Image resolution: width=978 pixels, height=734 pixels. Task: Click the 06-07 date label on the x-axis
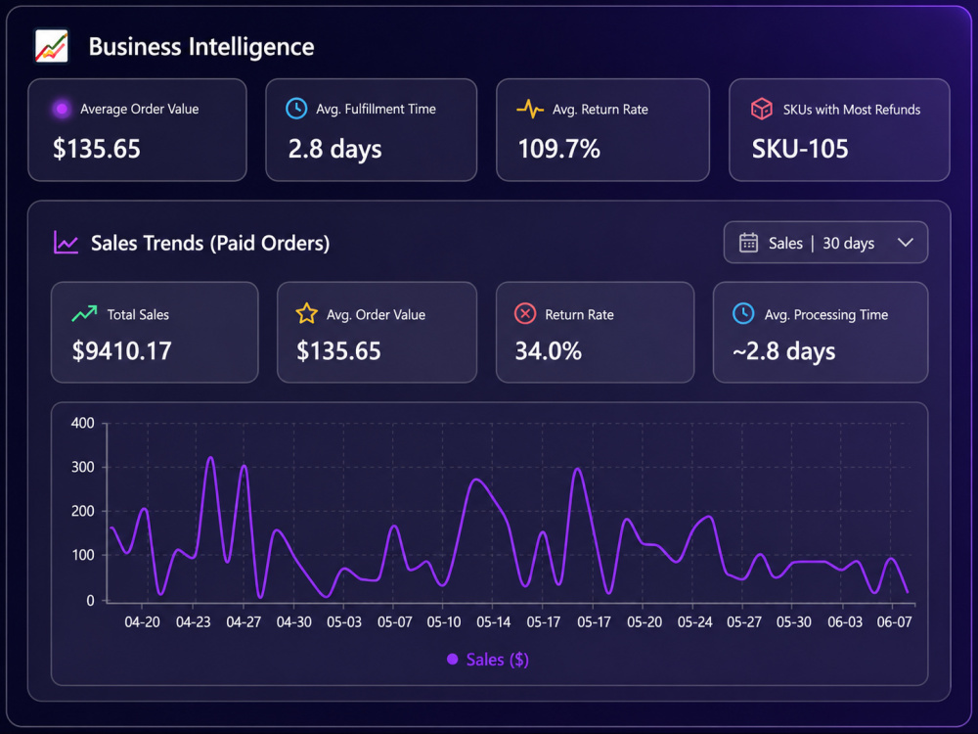[895, 622]
